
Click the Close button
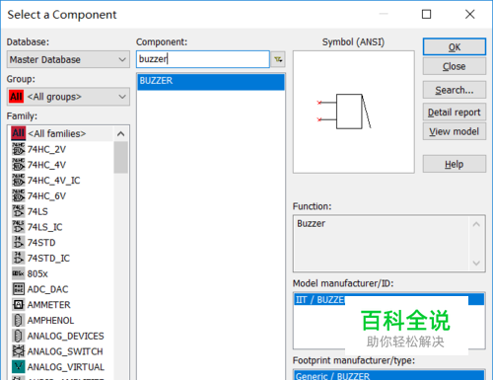tap(455, 66)
